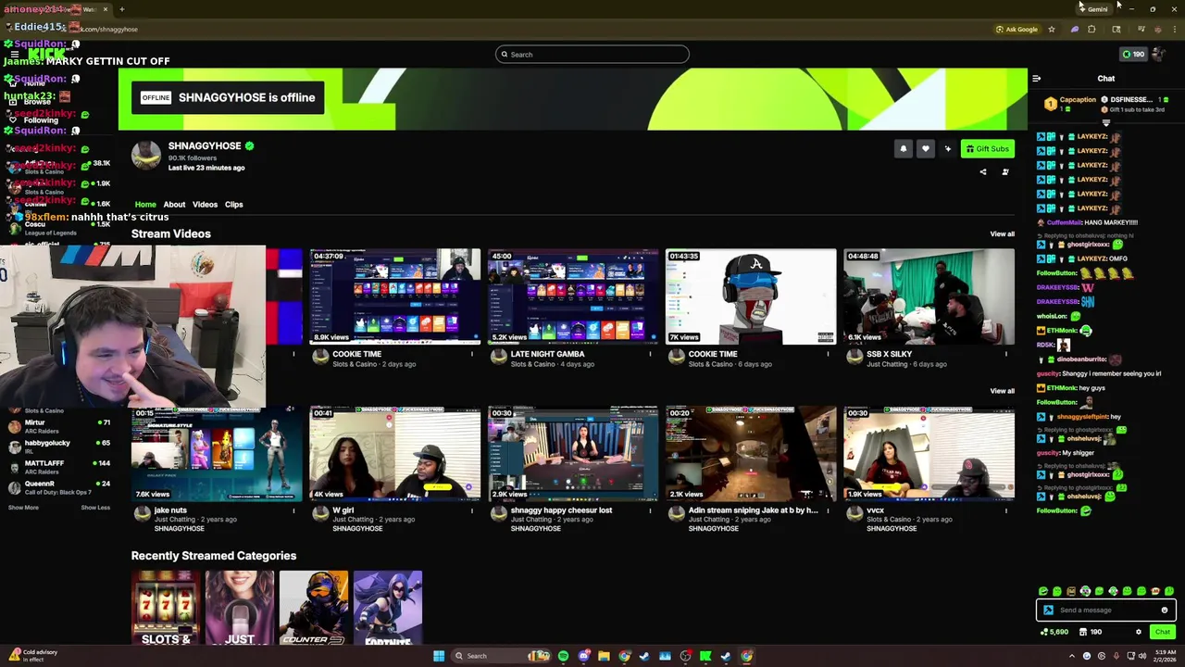
Task: Click the Kick search field
Action: pos(592,54)
